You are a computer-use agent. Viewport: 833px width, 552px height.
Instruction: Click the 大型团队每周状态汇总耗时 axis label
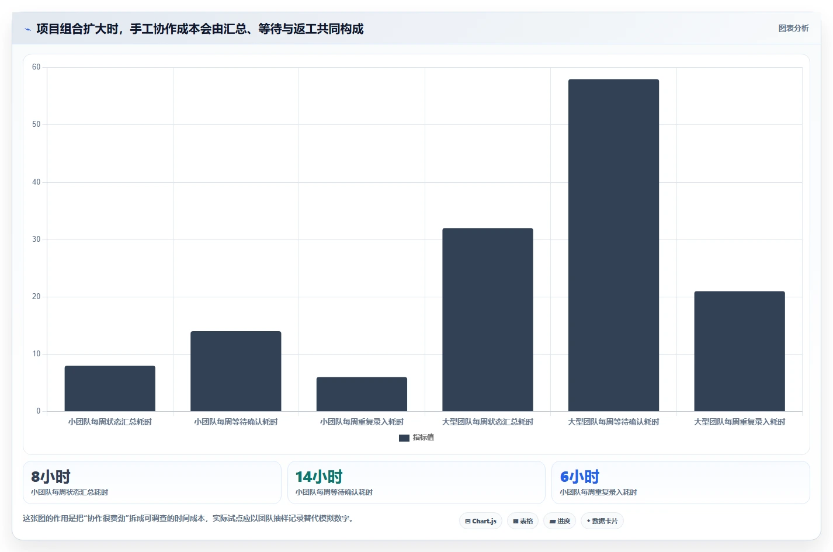488,422
